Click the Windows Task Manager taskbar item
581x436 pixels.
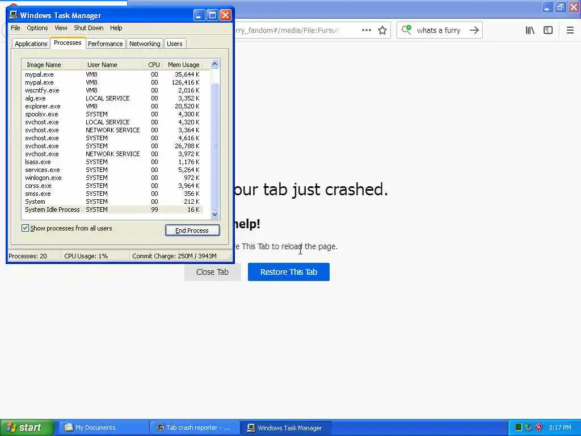(x=285, y=427)
